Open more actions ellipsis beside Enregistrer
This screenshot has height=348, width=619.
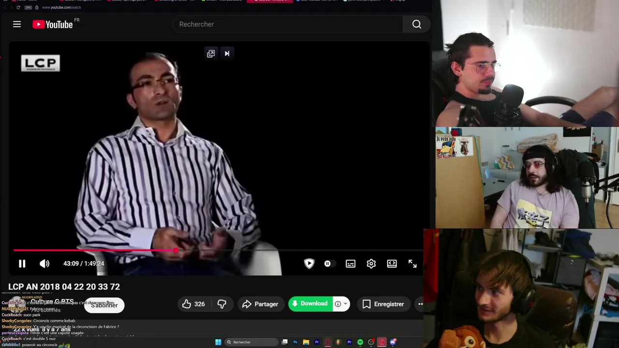pos(420,304)
